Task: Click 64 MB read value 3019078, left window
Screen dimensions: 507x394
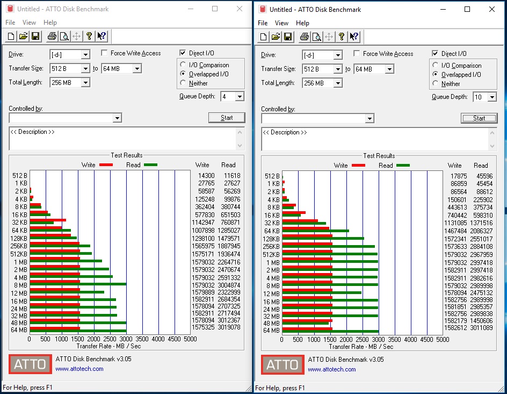Action: click(229, 327)
